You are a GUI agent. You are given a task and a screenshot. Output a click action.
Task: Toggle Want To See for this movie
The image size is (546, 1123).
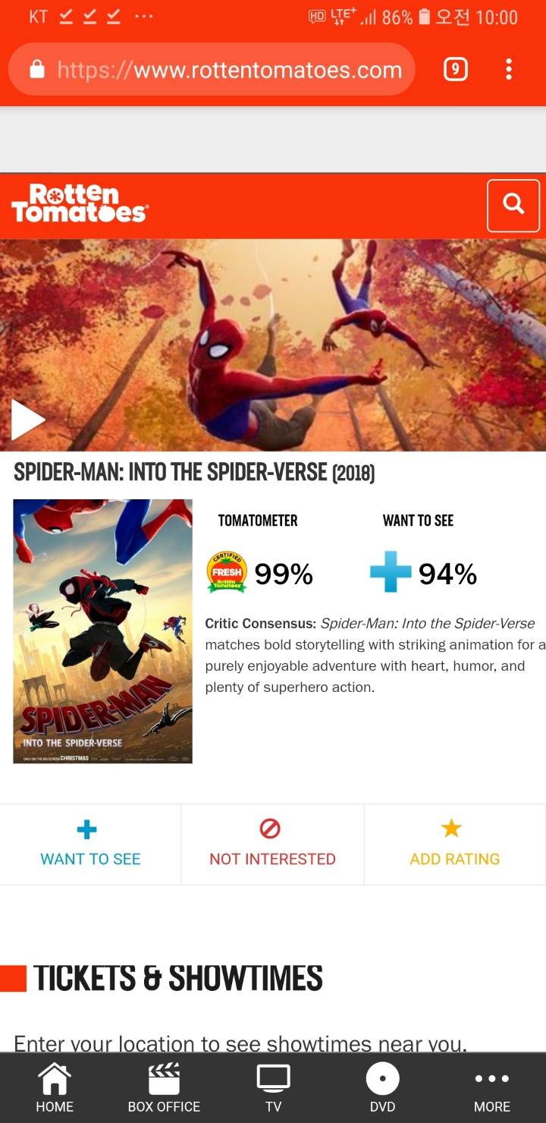[x=90, y=844]
